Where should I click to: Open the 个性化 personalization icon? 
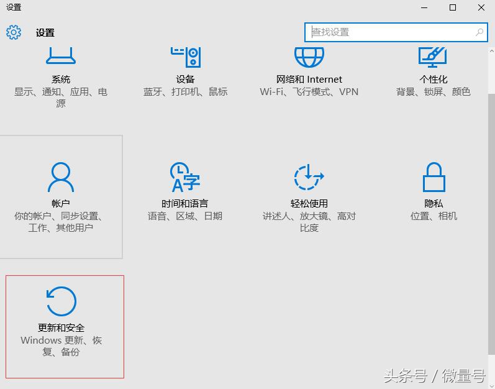(x=432, y=57)
